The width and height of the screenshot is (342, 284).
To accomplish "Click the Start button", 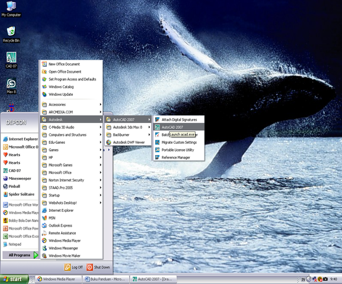I will pos(14,279).
